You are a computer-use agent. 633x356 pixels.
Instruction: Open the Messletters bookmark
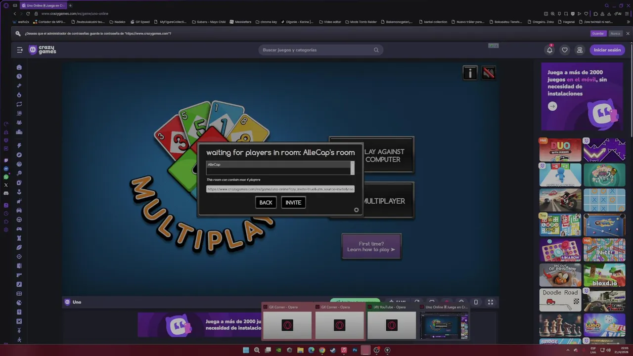(240, 22)
